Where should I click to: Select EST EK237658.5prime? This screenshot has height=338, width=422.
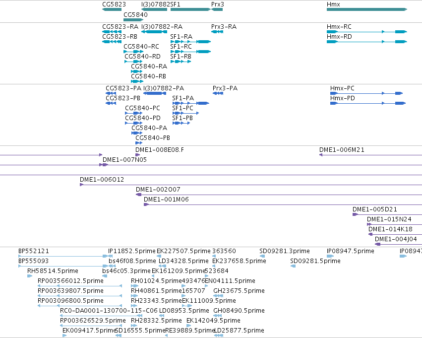coord(215,266)
